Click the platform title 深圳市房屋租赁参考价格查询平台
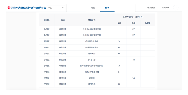Screen dimensions: 188x95 click(29, 8)
